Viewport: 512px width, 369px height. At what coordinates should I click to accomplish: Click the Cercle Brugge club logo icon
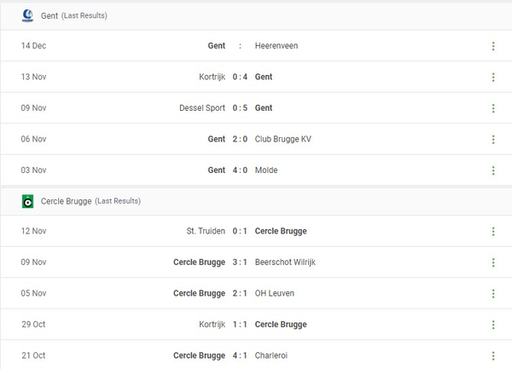coord(27,201)
